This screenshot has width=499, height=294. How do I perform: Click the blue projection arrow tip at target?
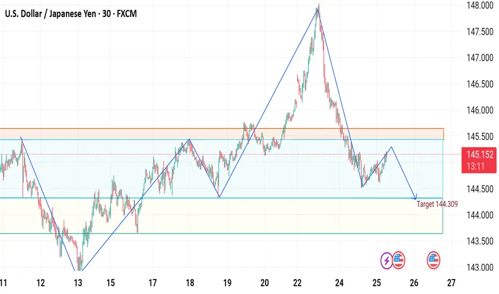[415, 199]
